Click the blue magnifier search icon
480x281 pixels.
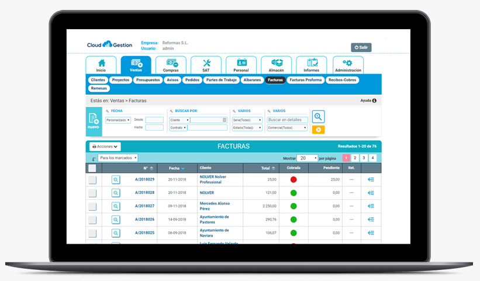point(318,117)
